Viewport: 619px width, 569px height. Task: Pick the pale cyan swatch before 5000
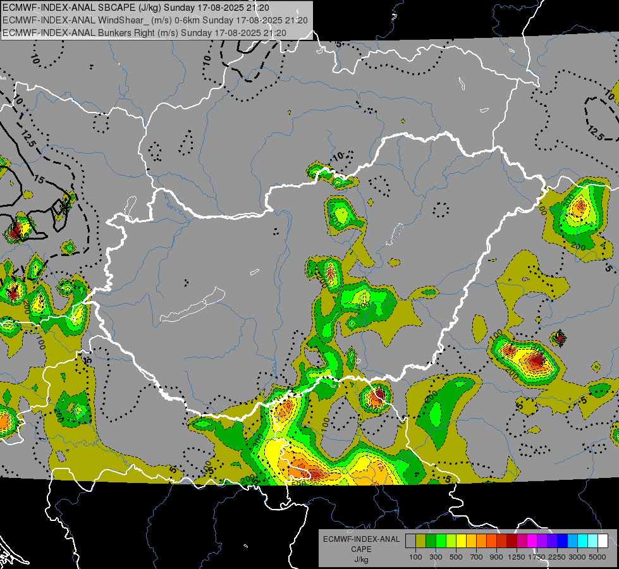click(593, 541)
